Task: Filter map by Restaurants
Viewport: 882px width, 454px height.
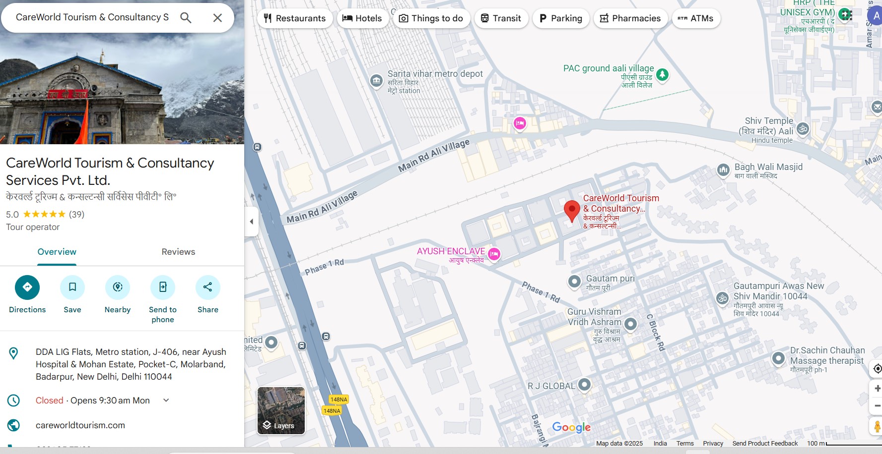Action: [295, 18]
